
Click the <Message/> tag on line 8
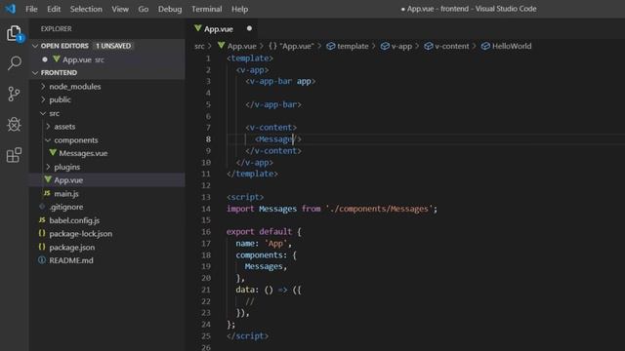point(277,138)
